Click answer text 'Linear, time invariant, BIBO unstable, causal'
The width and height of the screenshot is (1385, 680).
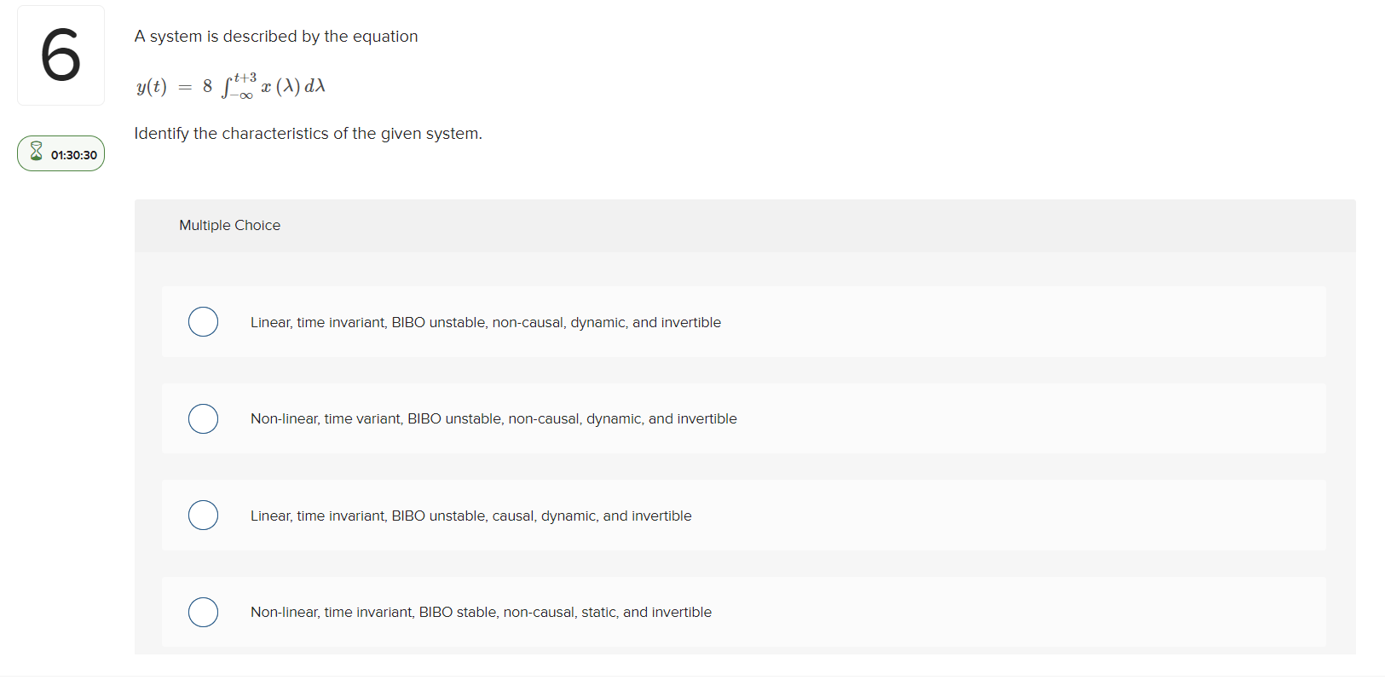[471, 516]
